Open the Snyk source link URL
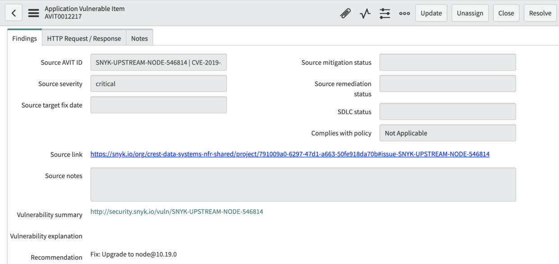This screenshot has height=264, width=559. pyautogui.click(x=290, y=154)
